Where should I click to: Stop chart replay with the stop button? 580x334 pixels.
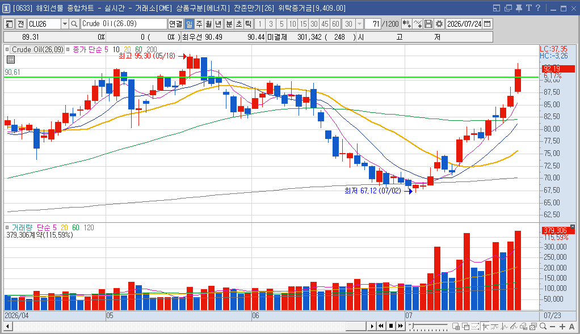point(391,326)
